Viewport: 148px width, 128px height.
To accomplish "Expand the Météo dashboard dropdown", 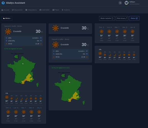I will 7,18.
